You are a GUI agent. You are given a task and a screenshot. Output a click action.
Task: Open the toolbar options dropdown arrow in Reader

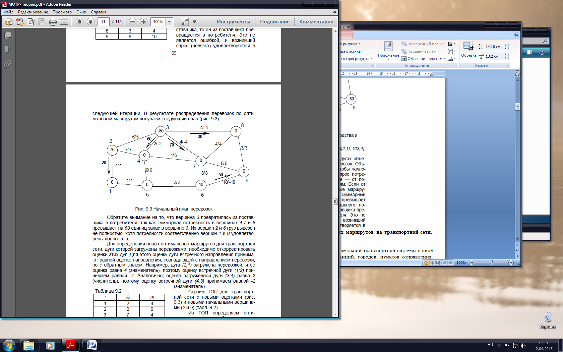click(194, 22)
